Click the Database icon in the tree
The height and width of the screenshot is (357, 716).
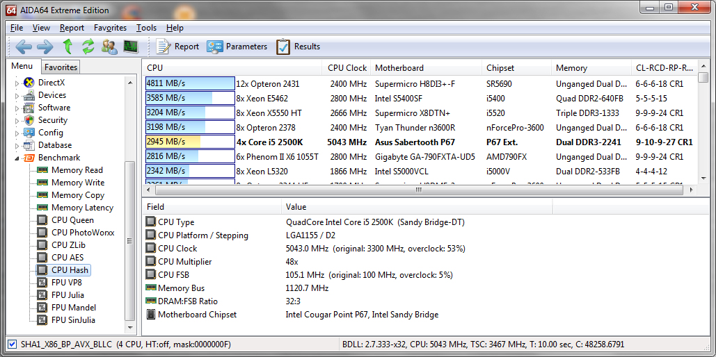pyautogui.click(x=29, y=145)
